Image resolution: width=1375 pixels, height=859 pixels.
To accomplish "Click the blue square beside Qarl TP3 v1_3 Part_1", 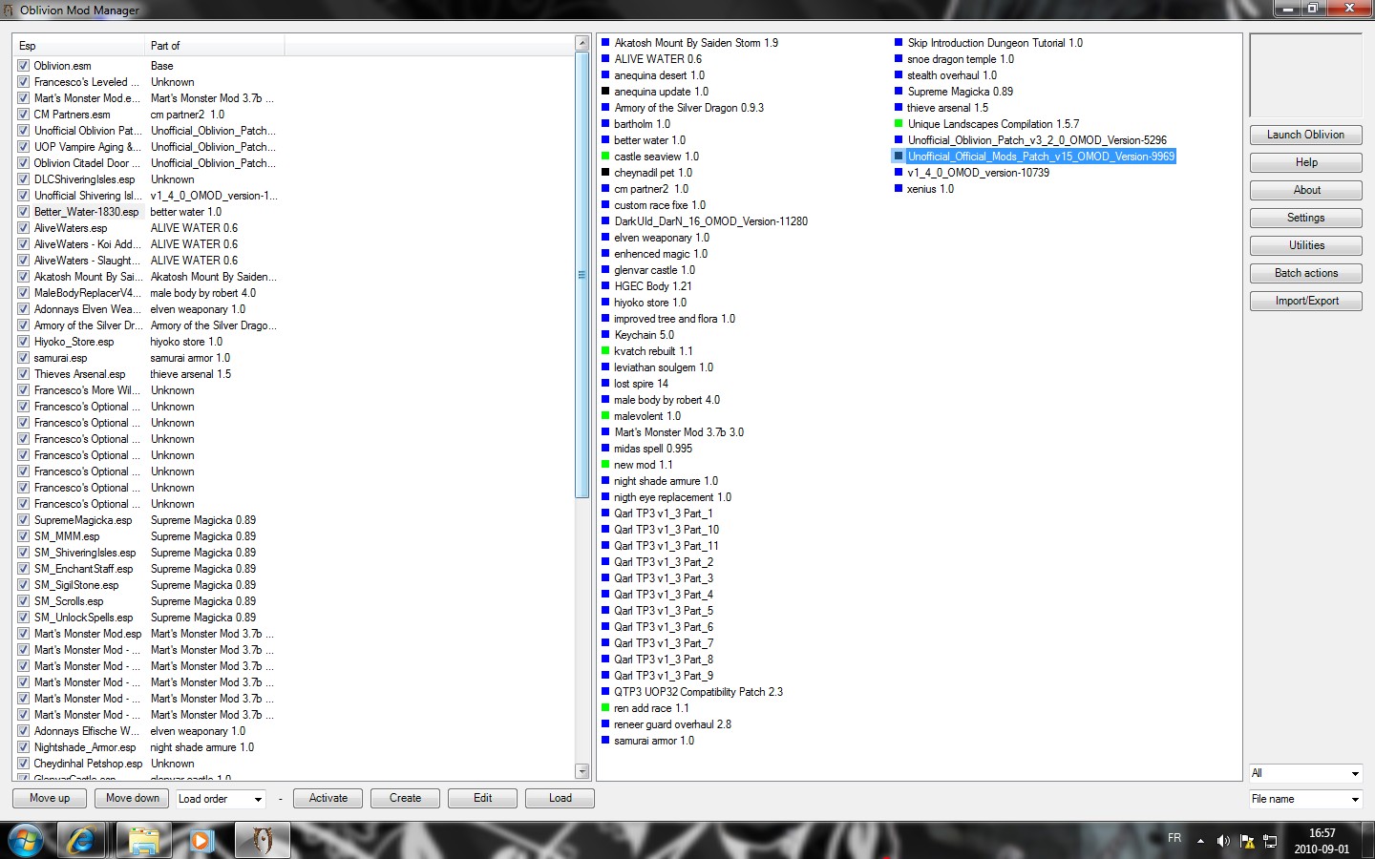I will [x=605, y=513].
